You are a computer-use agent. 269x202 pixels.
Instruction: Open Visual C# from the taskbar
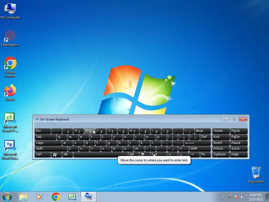pyautogui.click(x=72, y=197)
